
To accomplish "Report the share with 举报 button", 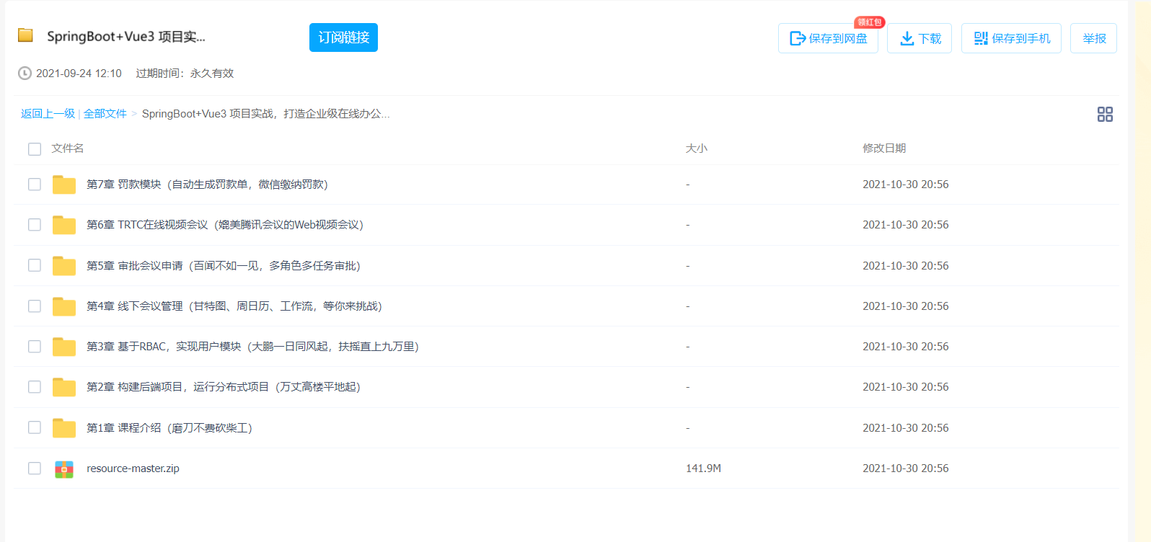I will pos(1094,38).
